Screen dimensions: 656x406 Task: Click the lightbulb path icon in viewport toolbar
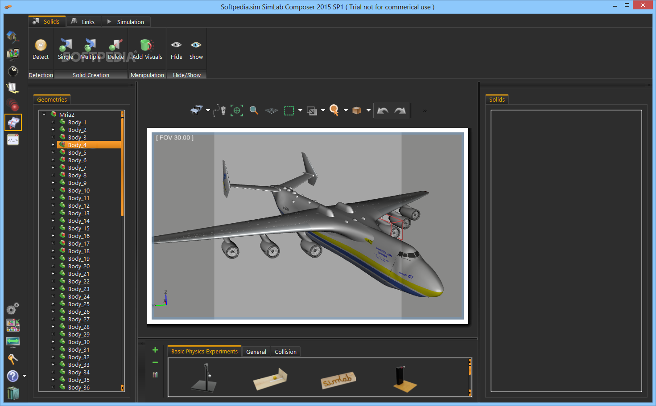[x=219, y=110]
